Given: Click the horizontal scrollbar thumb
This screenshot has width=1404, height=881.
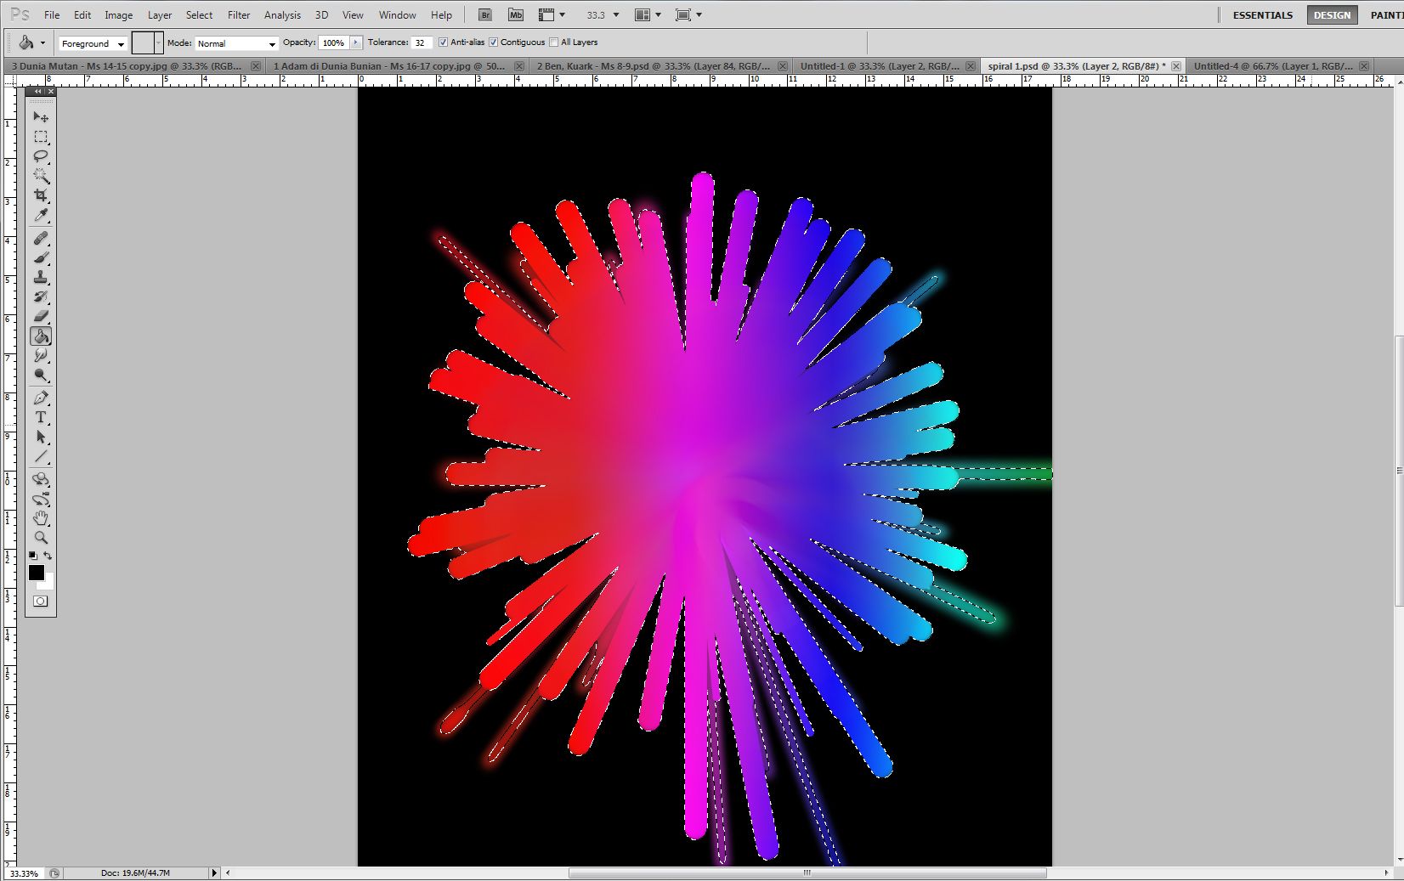Looking at the screenshot, I should (x=807, y=873).
